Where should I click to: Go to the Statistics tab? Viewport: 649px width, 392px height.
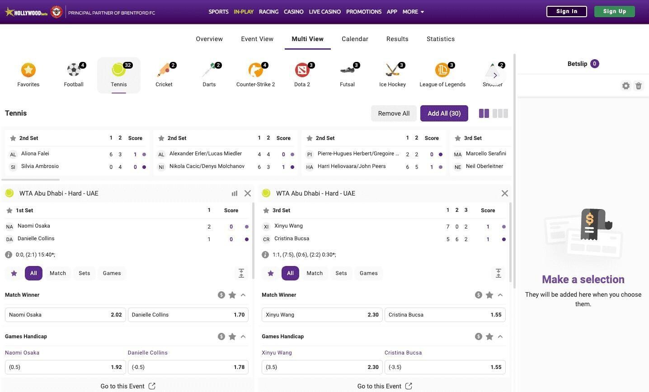coord(441,39)
